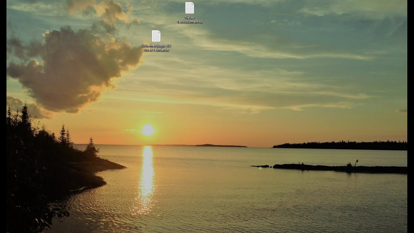This screenshot has width=414, height=233.
Task: Click the "Neues Textdokument.txt" filename label
Action: pos(190,20)
